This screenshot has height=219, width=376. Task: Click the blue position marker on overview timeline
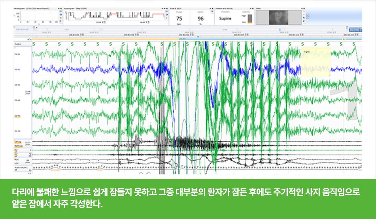(x=280, y=29)
